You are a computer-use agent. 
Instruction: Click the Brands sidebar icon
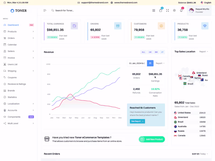point(5,91)
